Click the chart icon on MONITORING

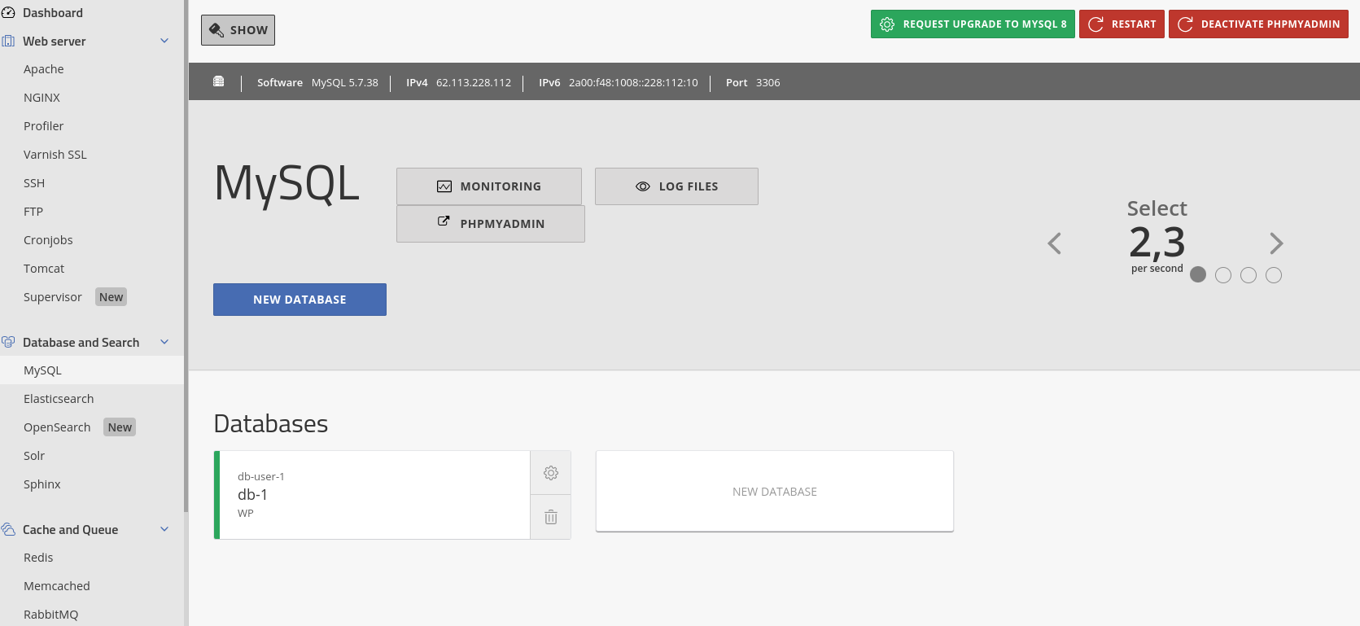coord(444,186)
